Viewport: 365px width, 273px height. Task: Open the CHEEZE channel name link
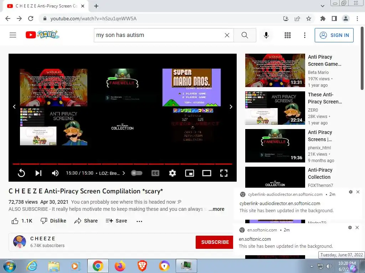click(43, 239)
